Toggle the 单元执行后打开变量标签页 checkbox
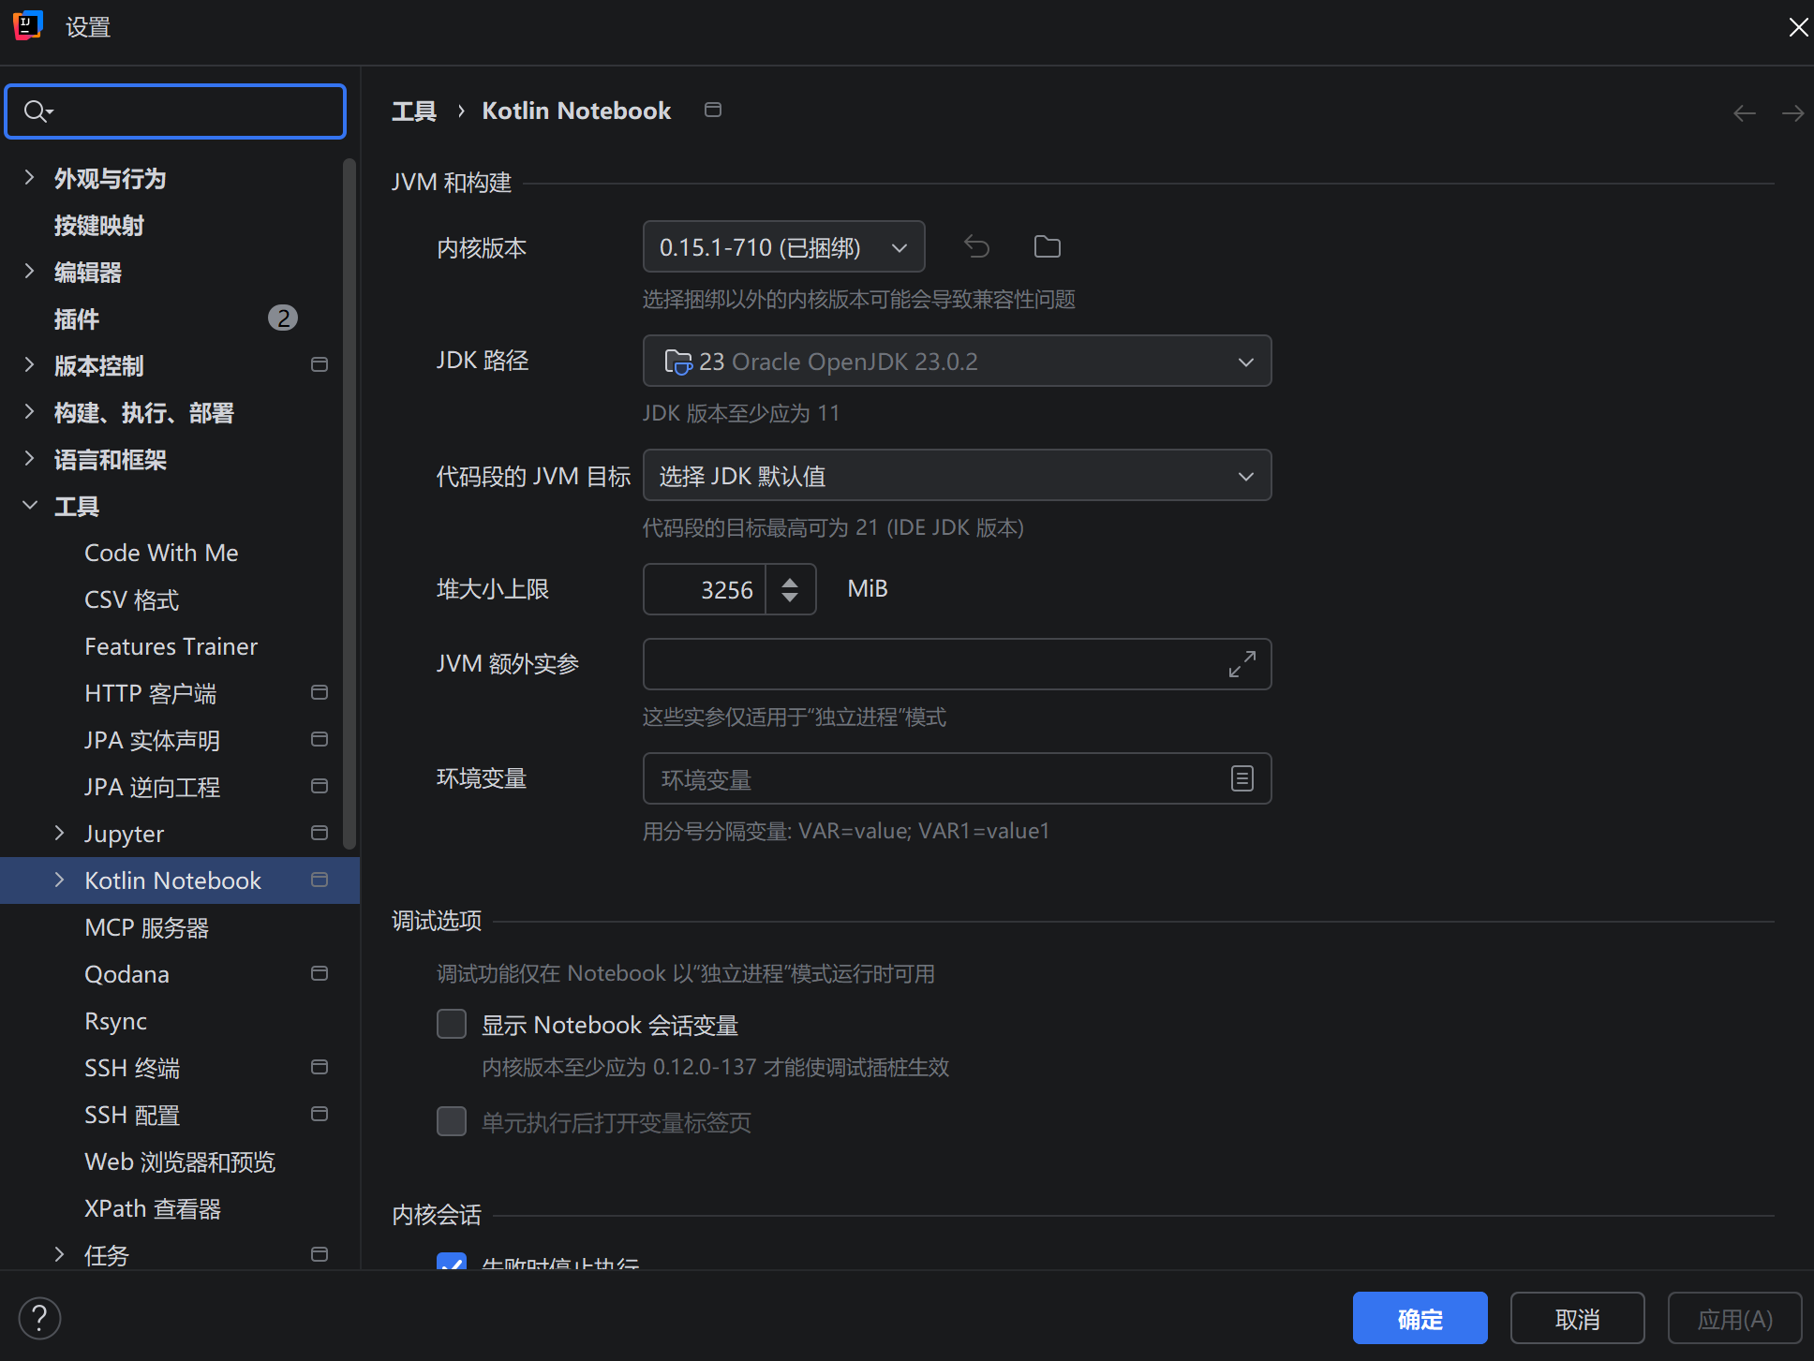This screenshot has width=1814, height=1361. click(x=452, y=1121)
